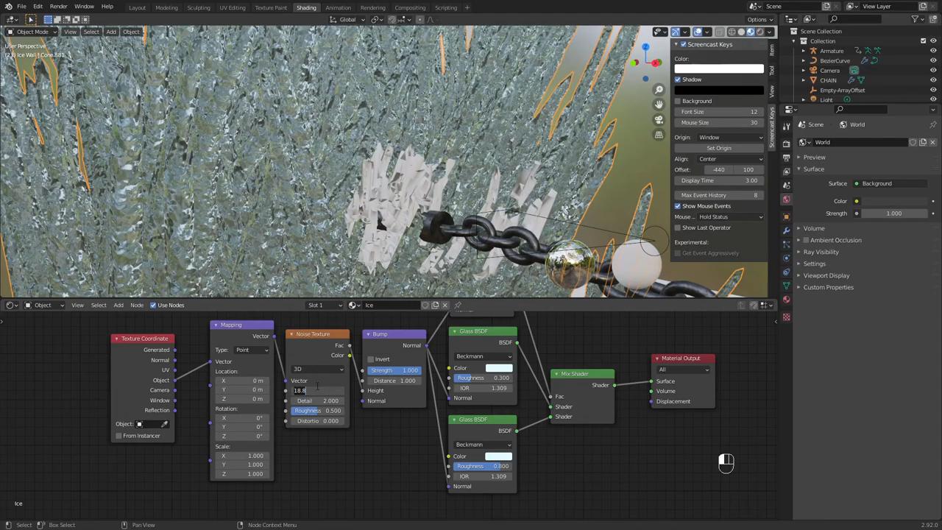Open the Mouse Hold Status dropdown

731,217
